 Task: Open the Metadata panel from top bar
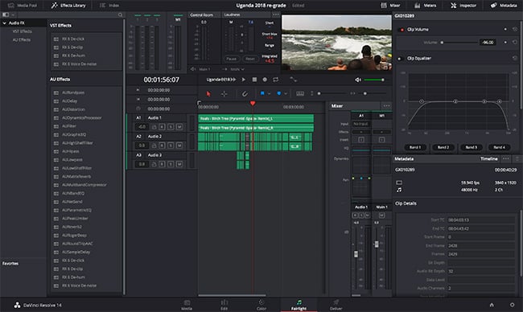pos(504,6)
